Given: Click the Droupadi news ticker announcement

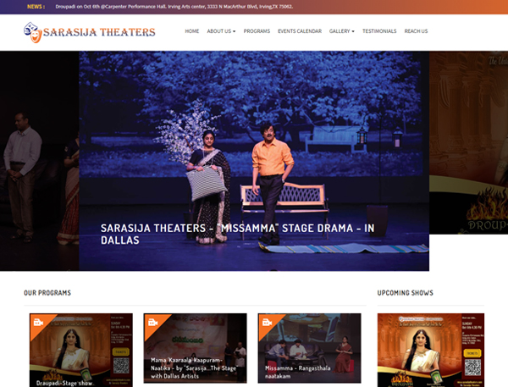Looking at the screenshot, I should [174, 7].
